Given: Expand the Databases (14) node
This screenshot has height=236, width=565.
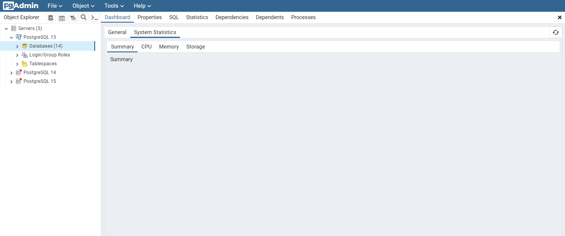Looking at the screenshot, I should click(17, 46).
